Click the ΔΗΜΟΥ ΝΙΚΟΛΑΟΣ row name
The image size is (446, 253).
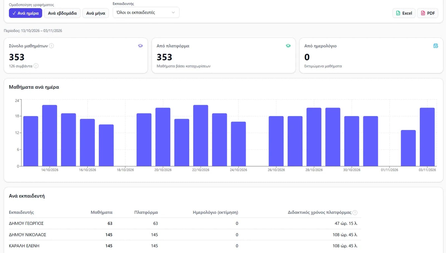(x=28, y=235)
